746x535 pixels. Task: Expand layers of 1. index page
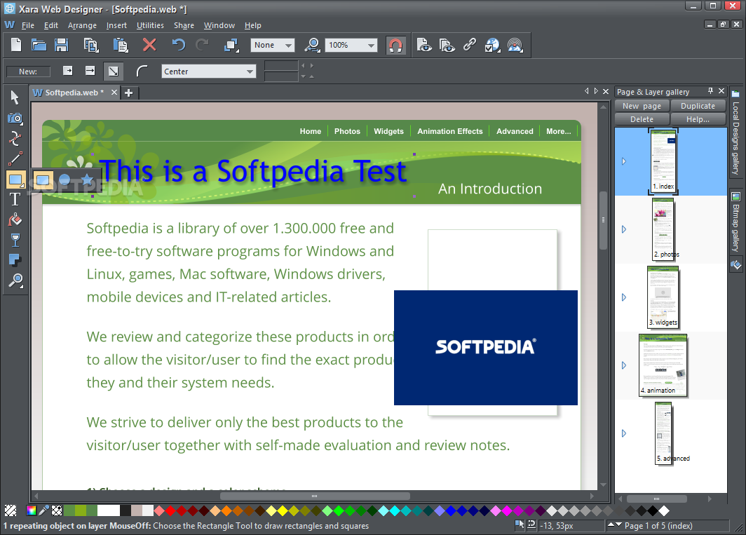pyautogui.click(x=624, y=161)
